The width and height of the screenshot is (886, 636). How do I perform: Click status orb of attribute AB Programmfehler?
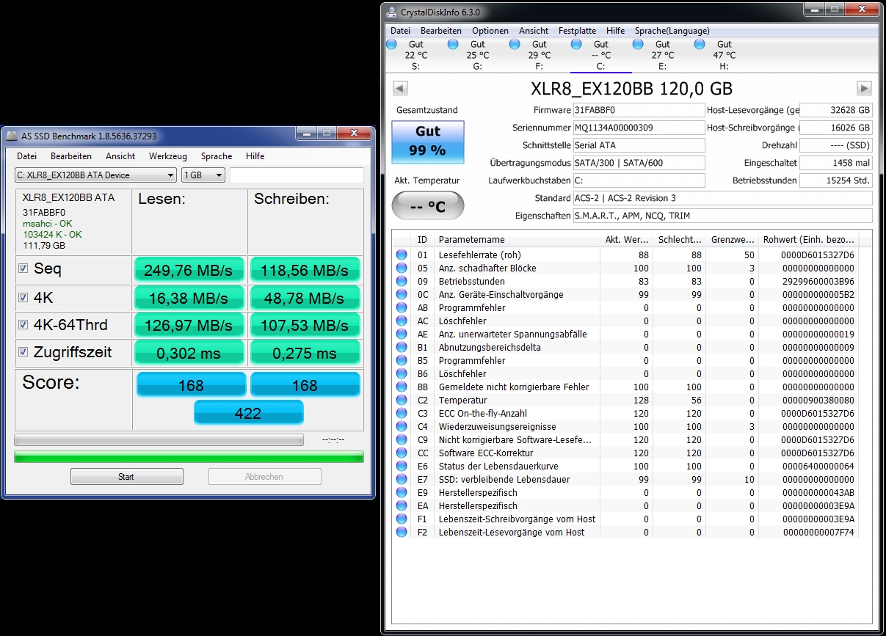[402, 307]
